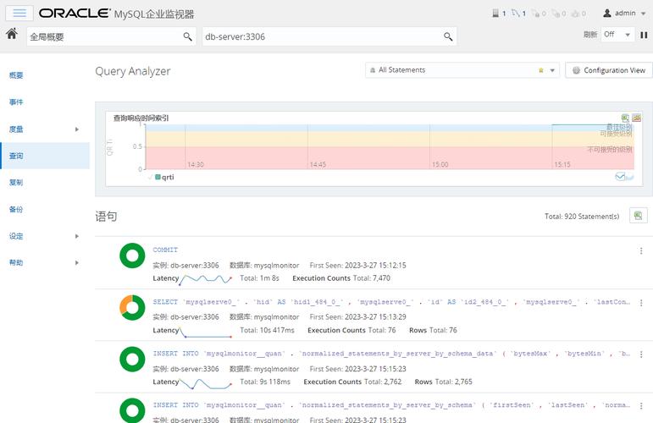Open 概要 in the sidebar

pyautogui.click(x=16, y=75)
